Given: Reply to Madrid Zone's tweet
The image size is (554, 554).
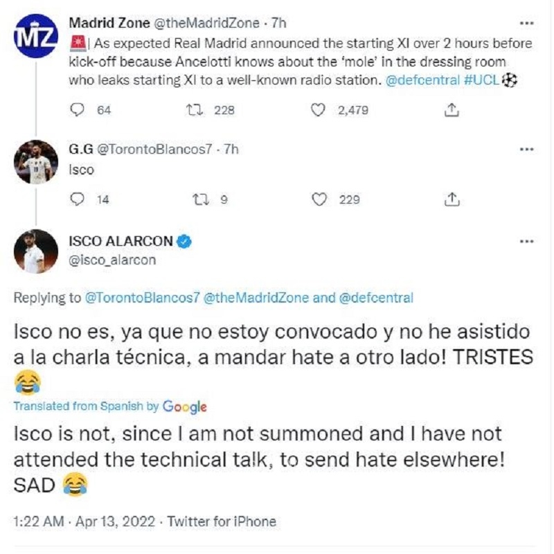Looking at the screenshot, I should (x=78, y=110).
